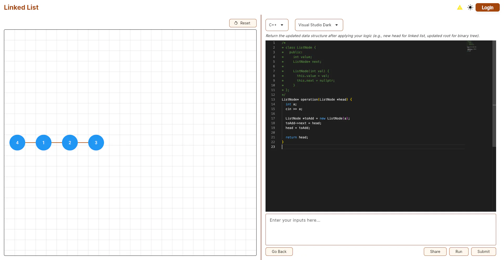Click the Share button
Viewport: 504px width, 260px height.
[x=435, y=252]
